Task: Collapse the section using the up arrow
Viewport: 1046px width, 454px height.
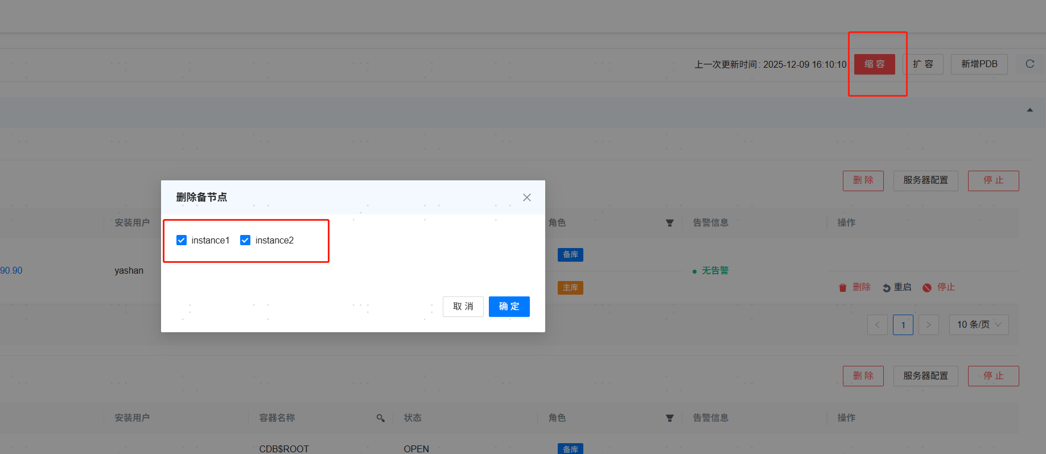Action: tap(1029, 110)
